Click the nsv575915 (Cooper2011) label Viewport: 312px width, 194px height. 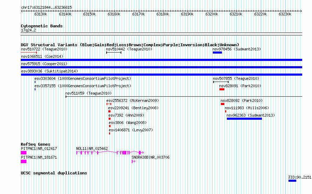coord(44,64)
